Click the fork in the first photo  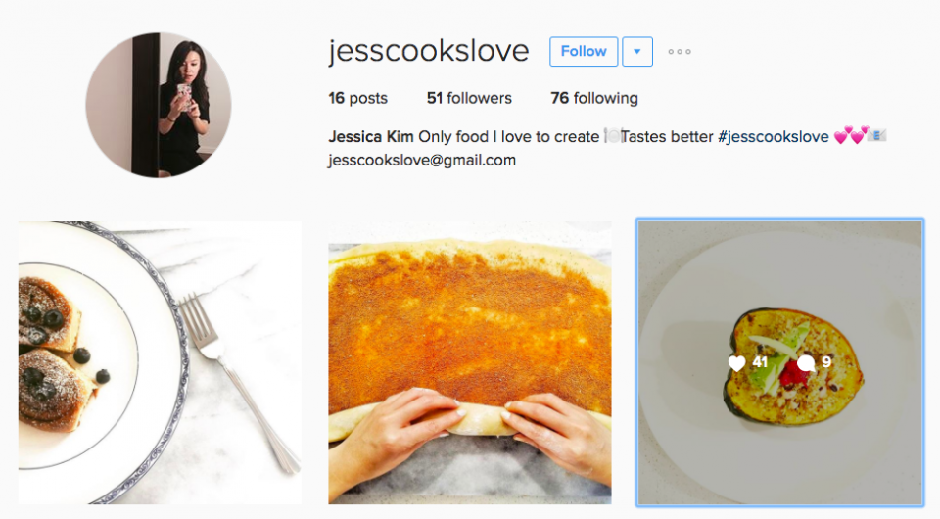240,382
